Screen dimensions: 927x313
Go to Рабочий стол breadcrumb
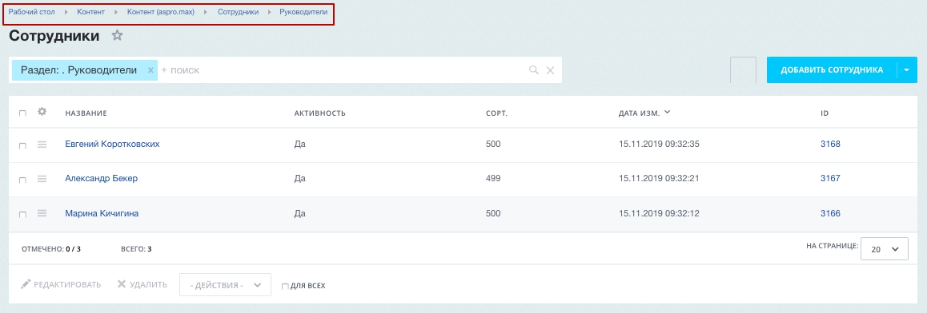(x=31, y=12)
